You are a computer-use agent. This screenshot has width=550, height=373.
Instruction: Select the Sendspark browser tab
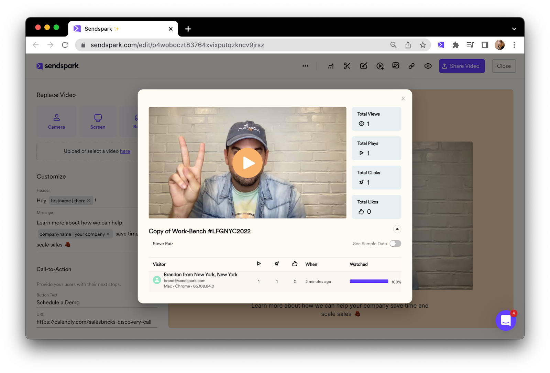coord(123,29)
